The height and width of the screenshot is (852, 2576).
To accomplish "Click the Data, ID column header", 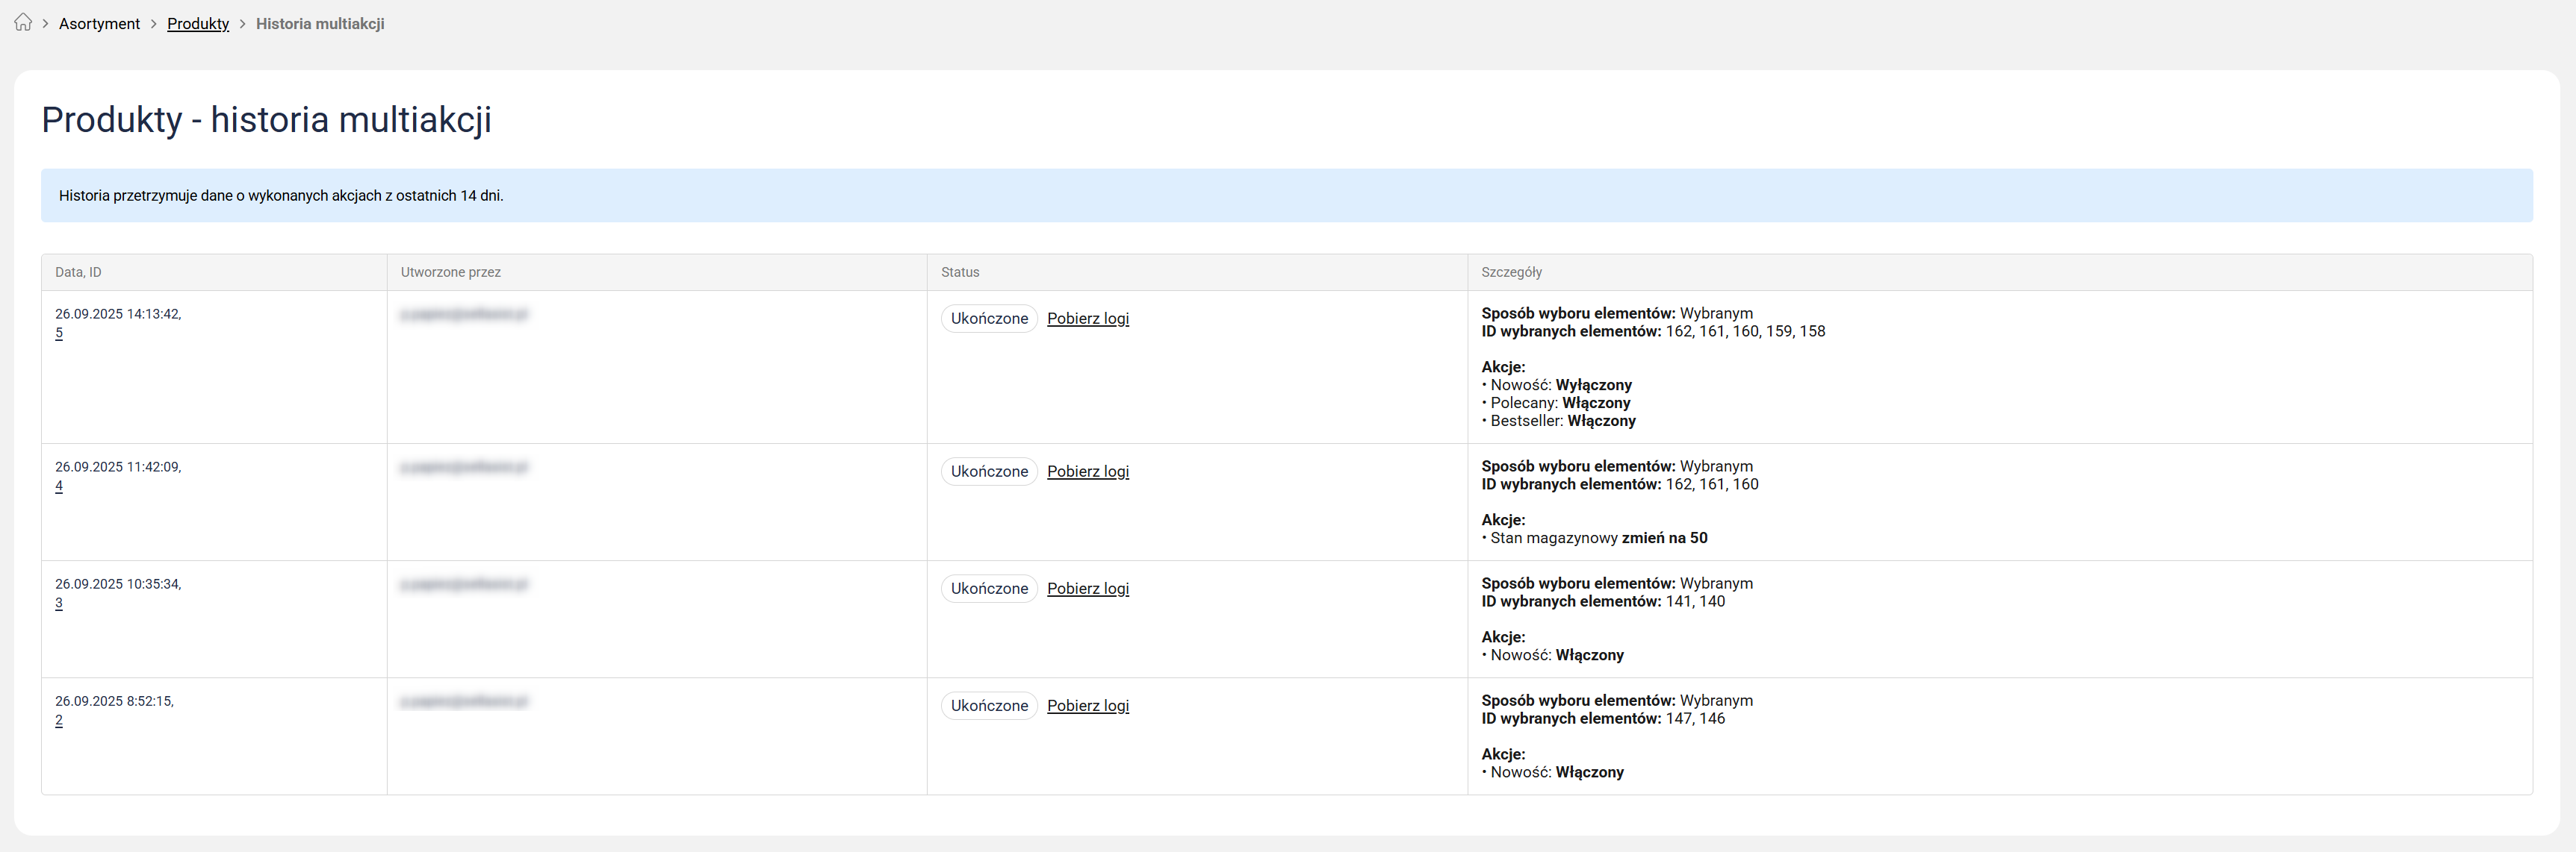I will [x=78, y=272].
